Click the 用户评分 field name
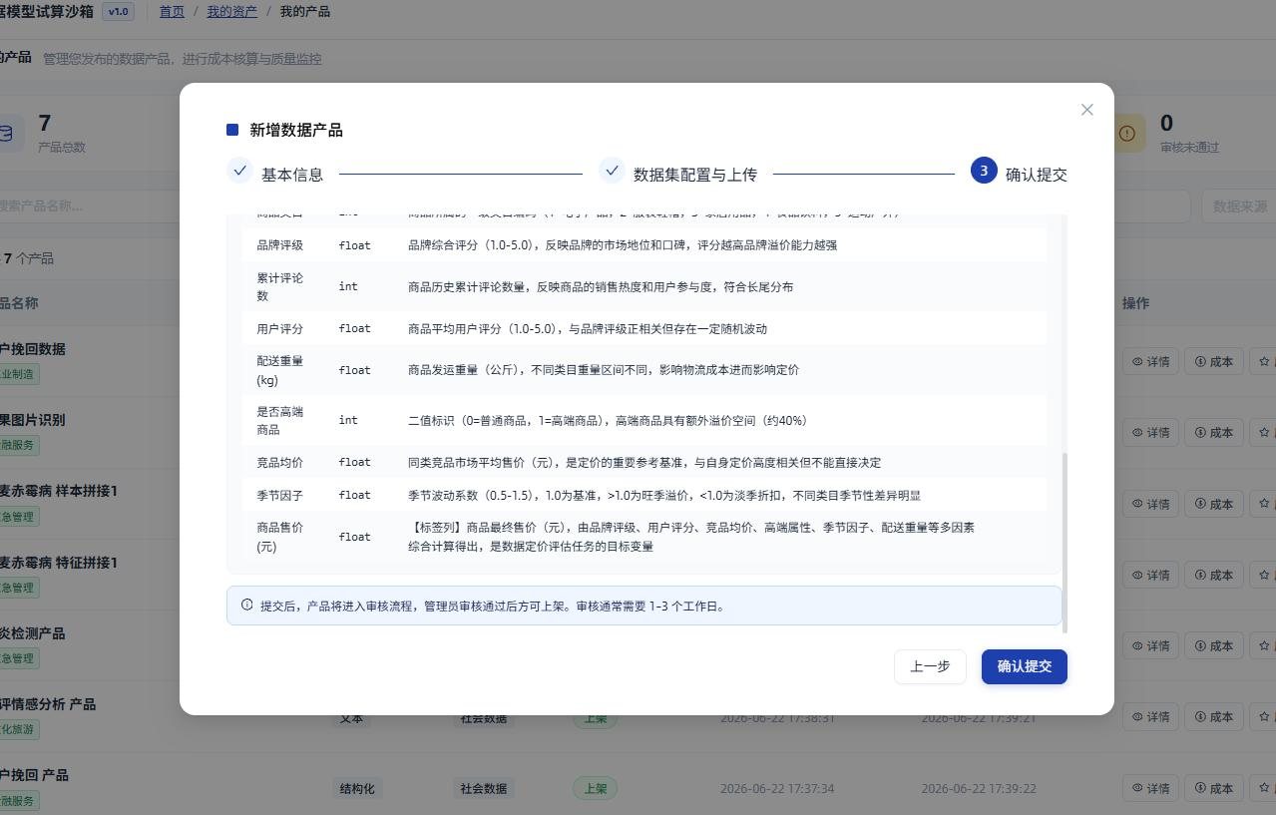 pos(280,328)
